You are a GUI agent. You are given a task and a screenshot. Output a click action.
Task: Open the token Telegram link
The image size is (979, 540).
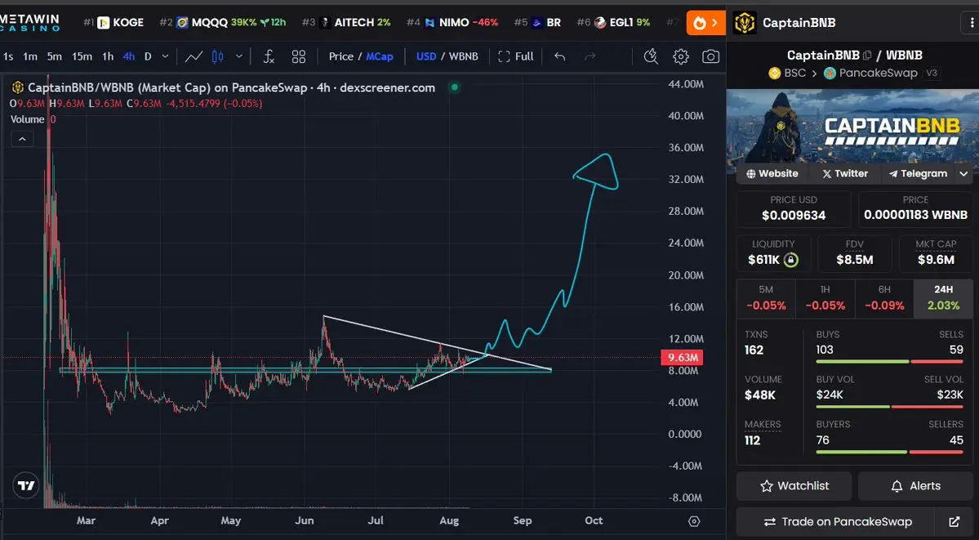click(x=918, y=174)
